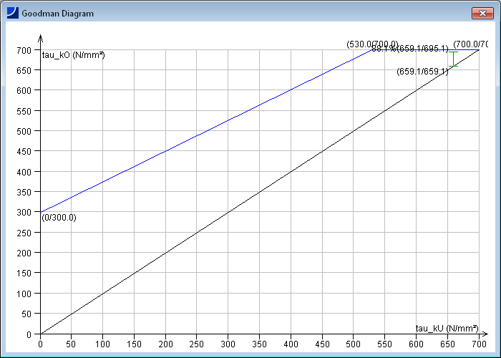Image resolution: width=501 pixels, height=358 pixels.
Task: Click the (659.1/695.1) upper point label
Action: [422, 49]
